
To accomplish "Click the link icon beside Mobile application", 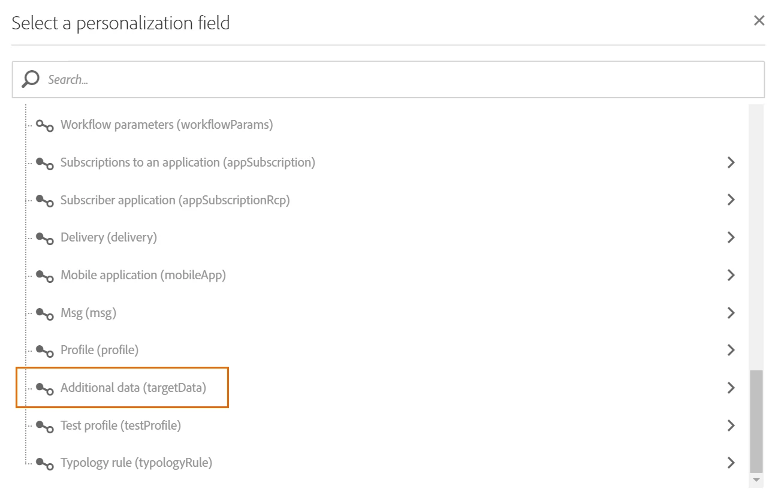I will [44, 276].
